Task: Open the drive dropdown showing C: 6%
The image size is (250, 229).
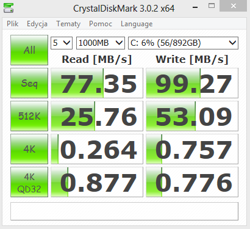Action: 183,43
